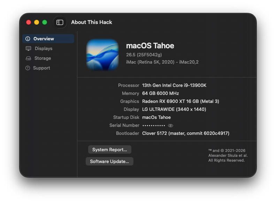
Task: Click the processor value '13th Gen Intel Core i9-13900K'
Action: tap(174, 86)
